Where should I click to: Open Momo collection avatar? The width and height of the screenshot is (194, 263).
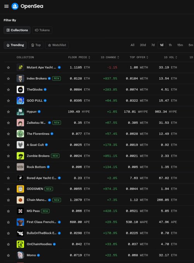(x=20, y=255)
